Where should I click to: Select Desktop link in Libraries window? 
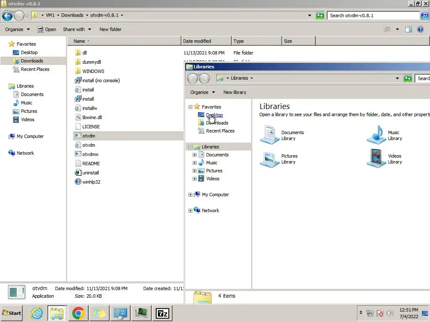(215, 115)
